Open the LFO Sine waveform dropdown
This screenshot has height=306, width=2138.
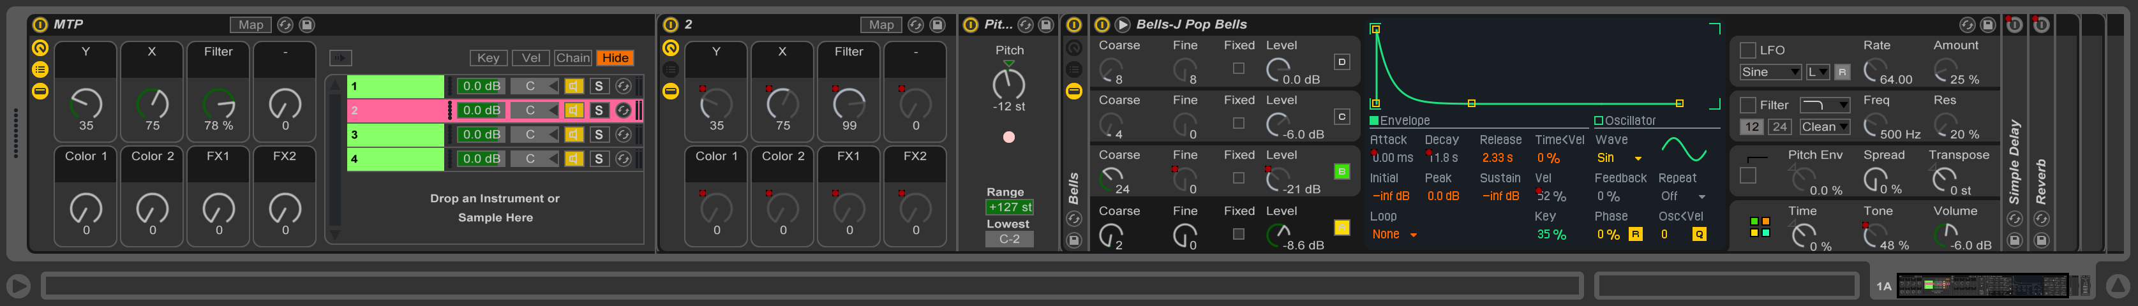click(1770, 72)
